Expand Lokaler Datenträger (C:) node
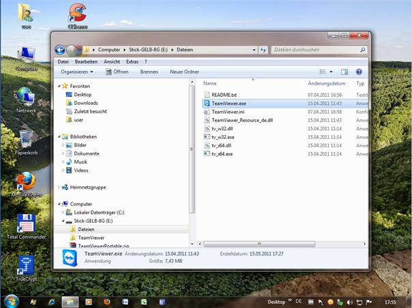412x308 pixels. 63,213
